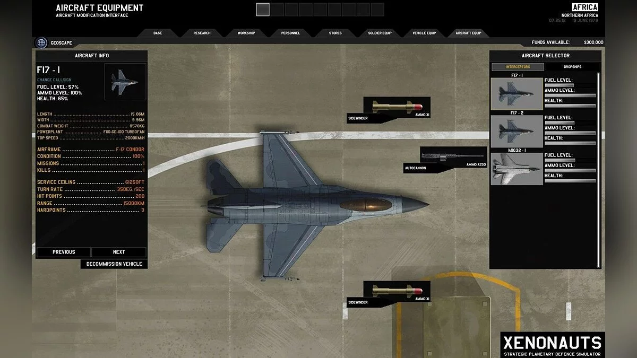Select MIG32 - 1 thumbnail in Aircraft Selector

[x=517, y=169]
